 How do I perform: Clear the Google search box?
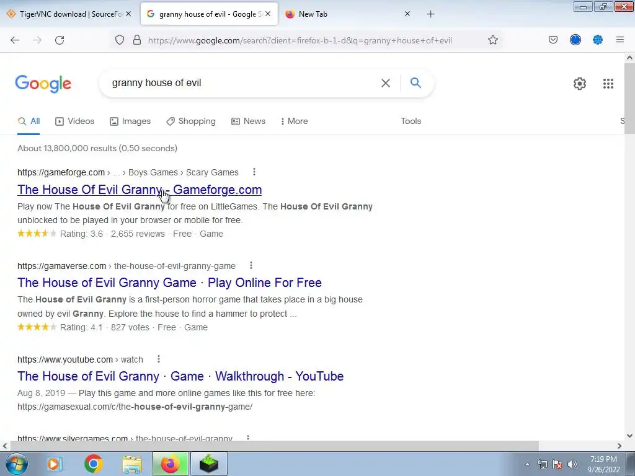386,83
